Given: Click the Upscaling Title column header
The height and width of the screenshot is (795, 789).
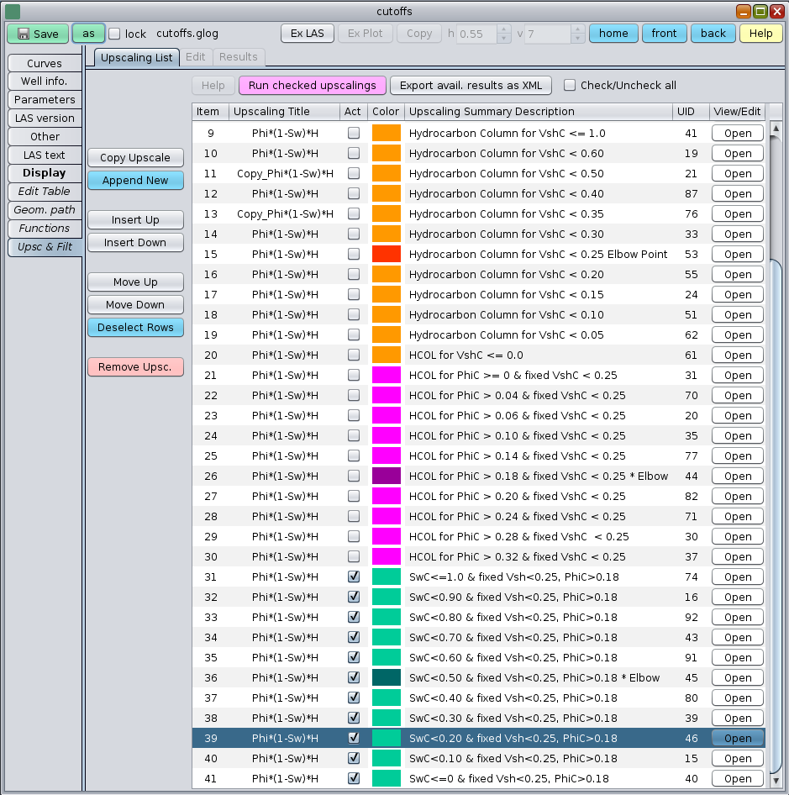Looking at the screenshot, I should click(284, 112).
